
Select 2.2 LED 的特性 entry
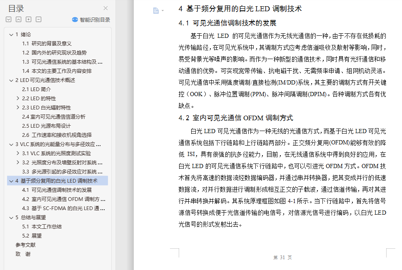coord(39,99)
